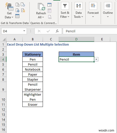
Task: Cancel the formula bar entry
Action: coord(39,31)
